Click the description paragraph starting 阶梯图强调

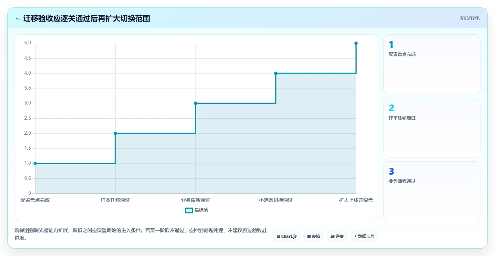(141, 234)
